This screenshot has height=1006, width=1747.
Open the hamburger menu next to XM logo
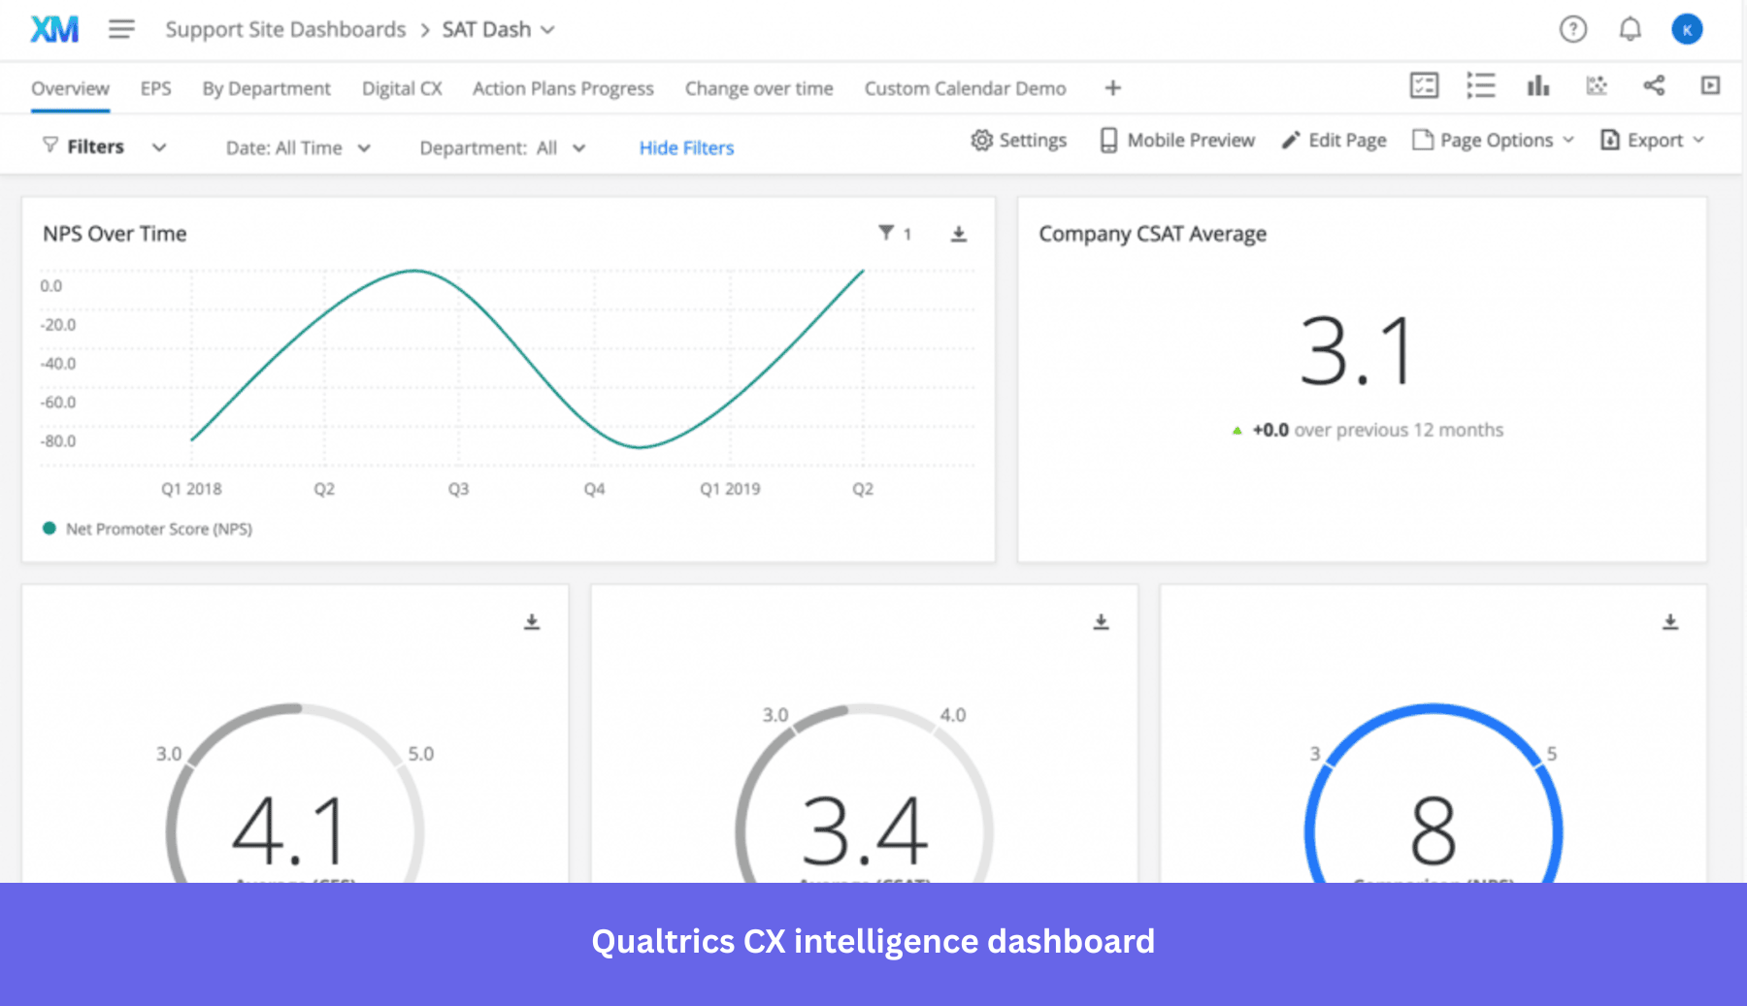pyautogui.click(x=121, y=29)
